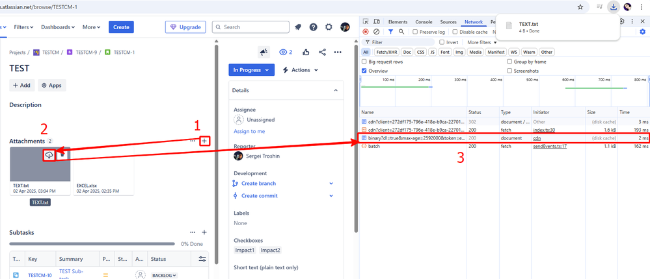Screen dimensions: 650x279
Task: Open Network settings blue gear
Action: [x=643, y=31]
